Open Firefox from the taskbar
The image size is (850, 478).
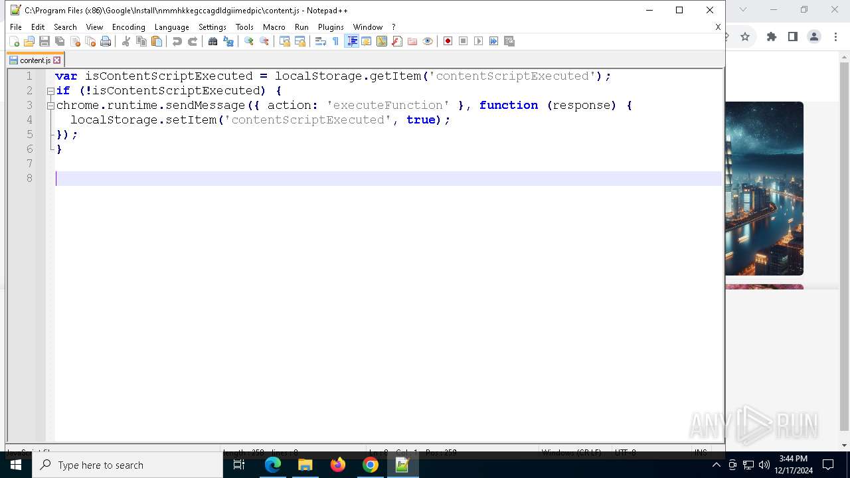tap(338, 465)
